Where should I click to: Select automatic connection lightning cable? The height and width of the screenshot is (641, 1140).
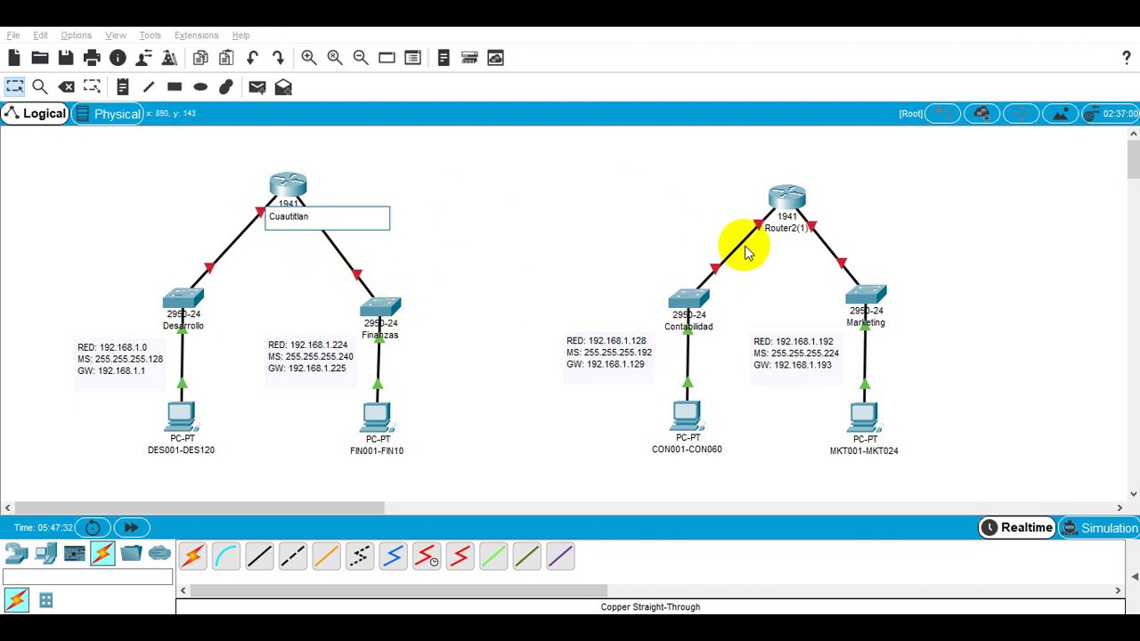click(x=192, y=557)
